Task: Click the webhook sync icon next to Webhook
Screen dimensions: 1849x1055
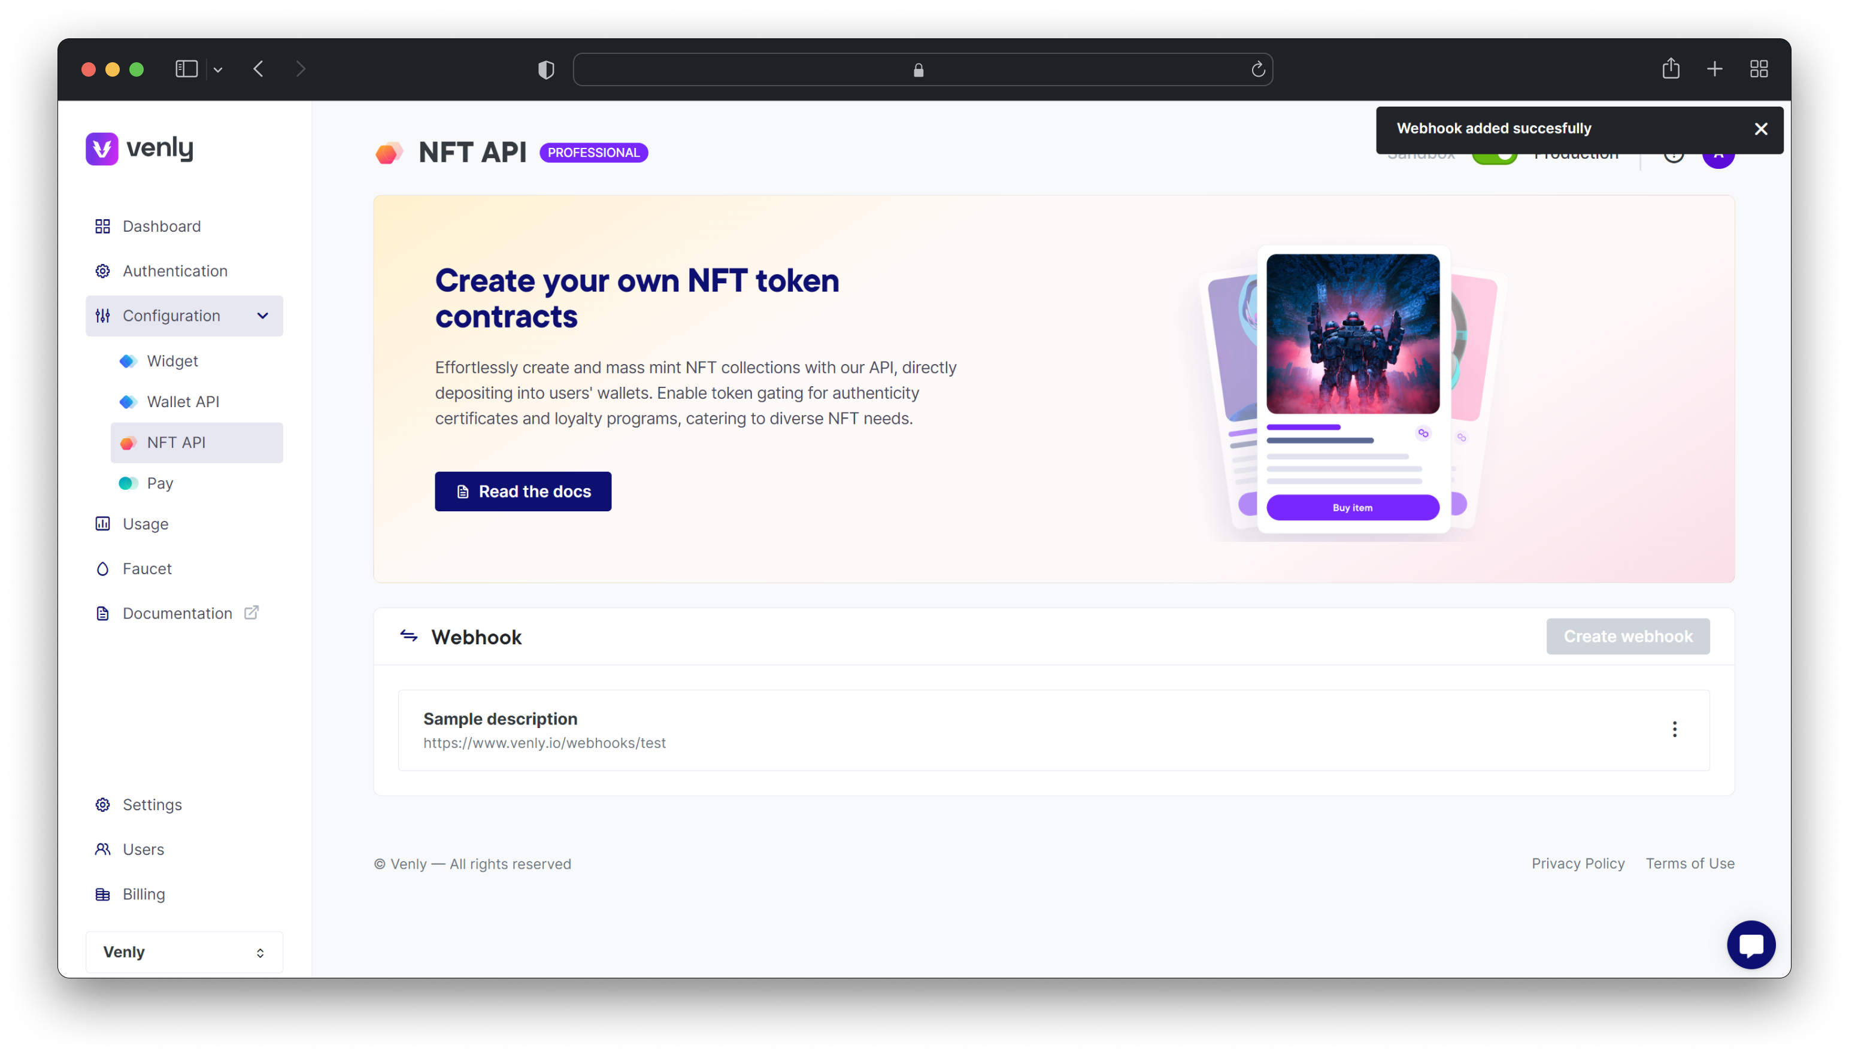Action: point(409,635)
